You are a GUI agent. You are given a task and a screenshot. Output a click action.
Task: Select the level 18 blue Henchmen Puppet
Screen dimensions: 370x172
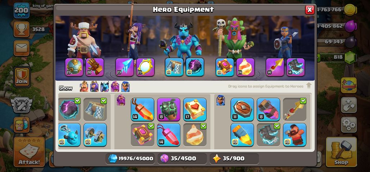coord(69,135)
